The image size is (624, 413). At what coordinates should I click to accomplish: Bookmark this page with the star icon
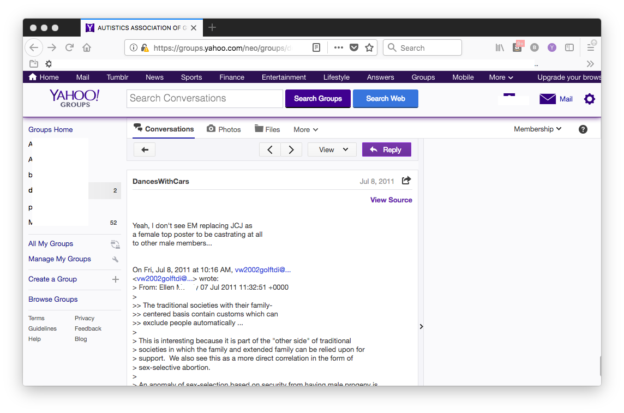(369, 48)
